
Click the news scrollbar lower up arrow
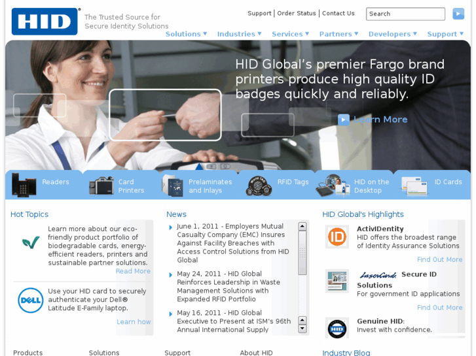302,320
